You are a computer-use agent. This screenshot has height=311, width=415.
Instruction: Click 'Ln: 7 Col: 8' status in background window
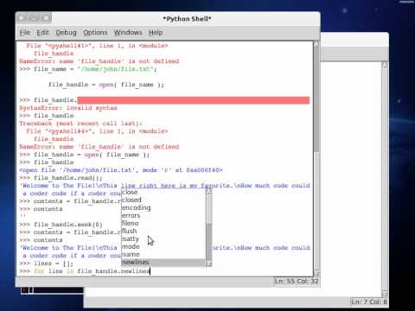(369, 301)
